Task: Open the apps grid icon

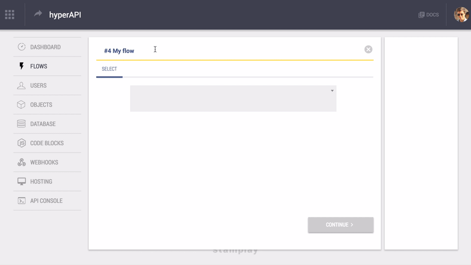Action: 10,14
